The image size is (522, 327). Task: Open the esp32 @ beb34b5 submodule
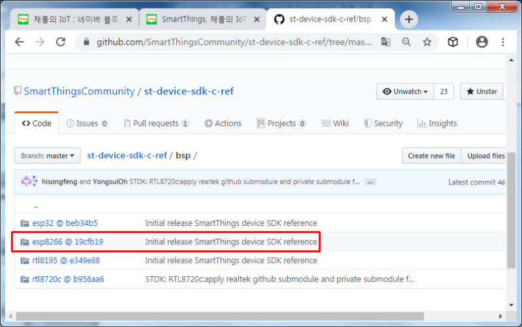[x=65, y=223]
